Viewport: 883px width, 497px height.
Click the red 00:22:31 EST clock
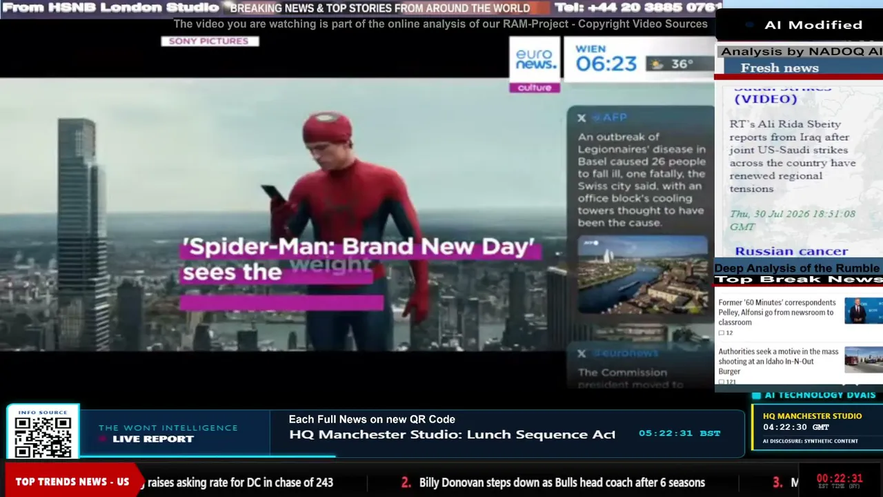[x=840, y=478]
